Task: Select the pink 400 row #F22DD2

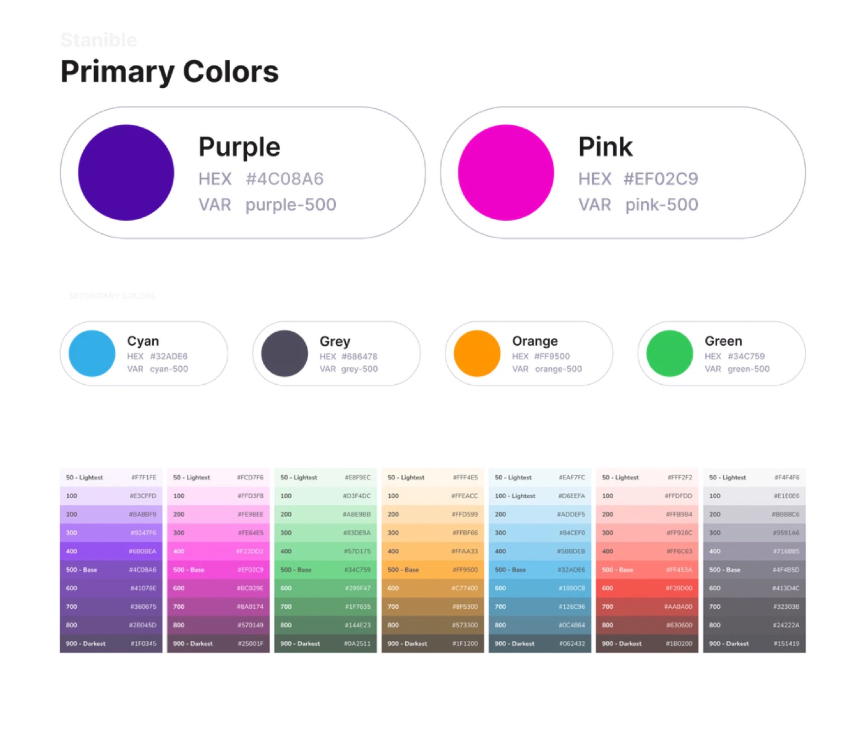Action: click(218, 551)
